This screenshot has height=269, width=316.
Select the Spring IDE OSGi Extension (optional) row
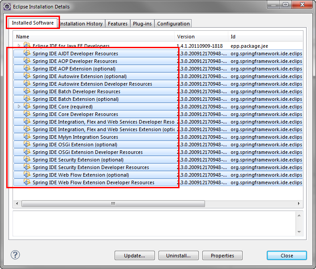point(158,145)
